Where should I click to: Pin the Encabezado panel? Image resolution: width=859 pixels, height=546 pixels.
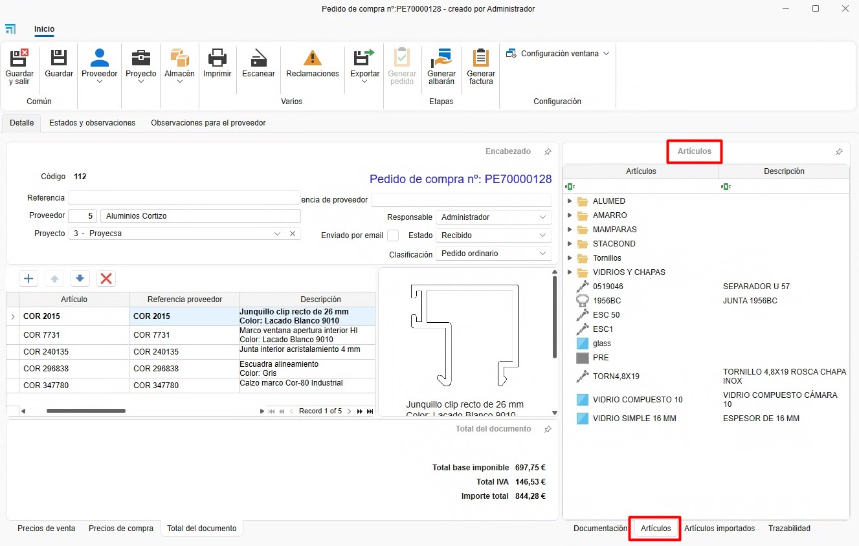point(548,151)
